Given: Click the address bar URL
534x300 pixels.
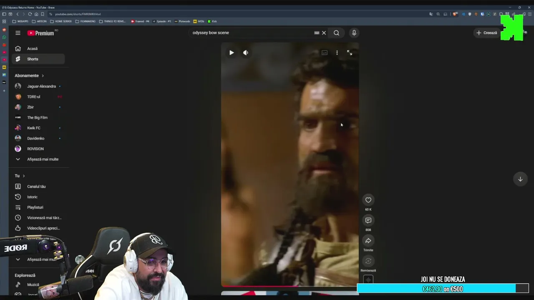Looking at the screenshot, I should [x=78, y=14].
